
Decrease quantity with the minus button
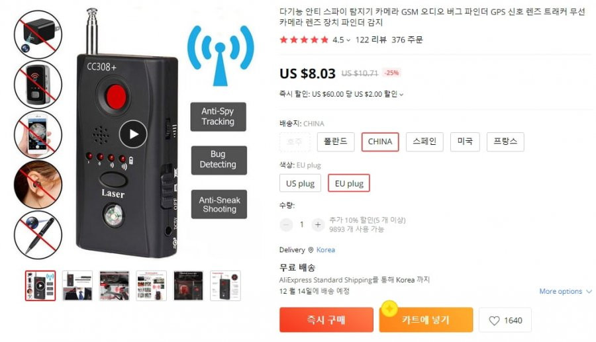pos(286,225)
